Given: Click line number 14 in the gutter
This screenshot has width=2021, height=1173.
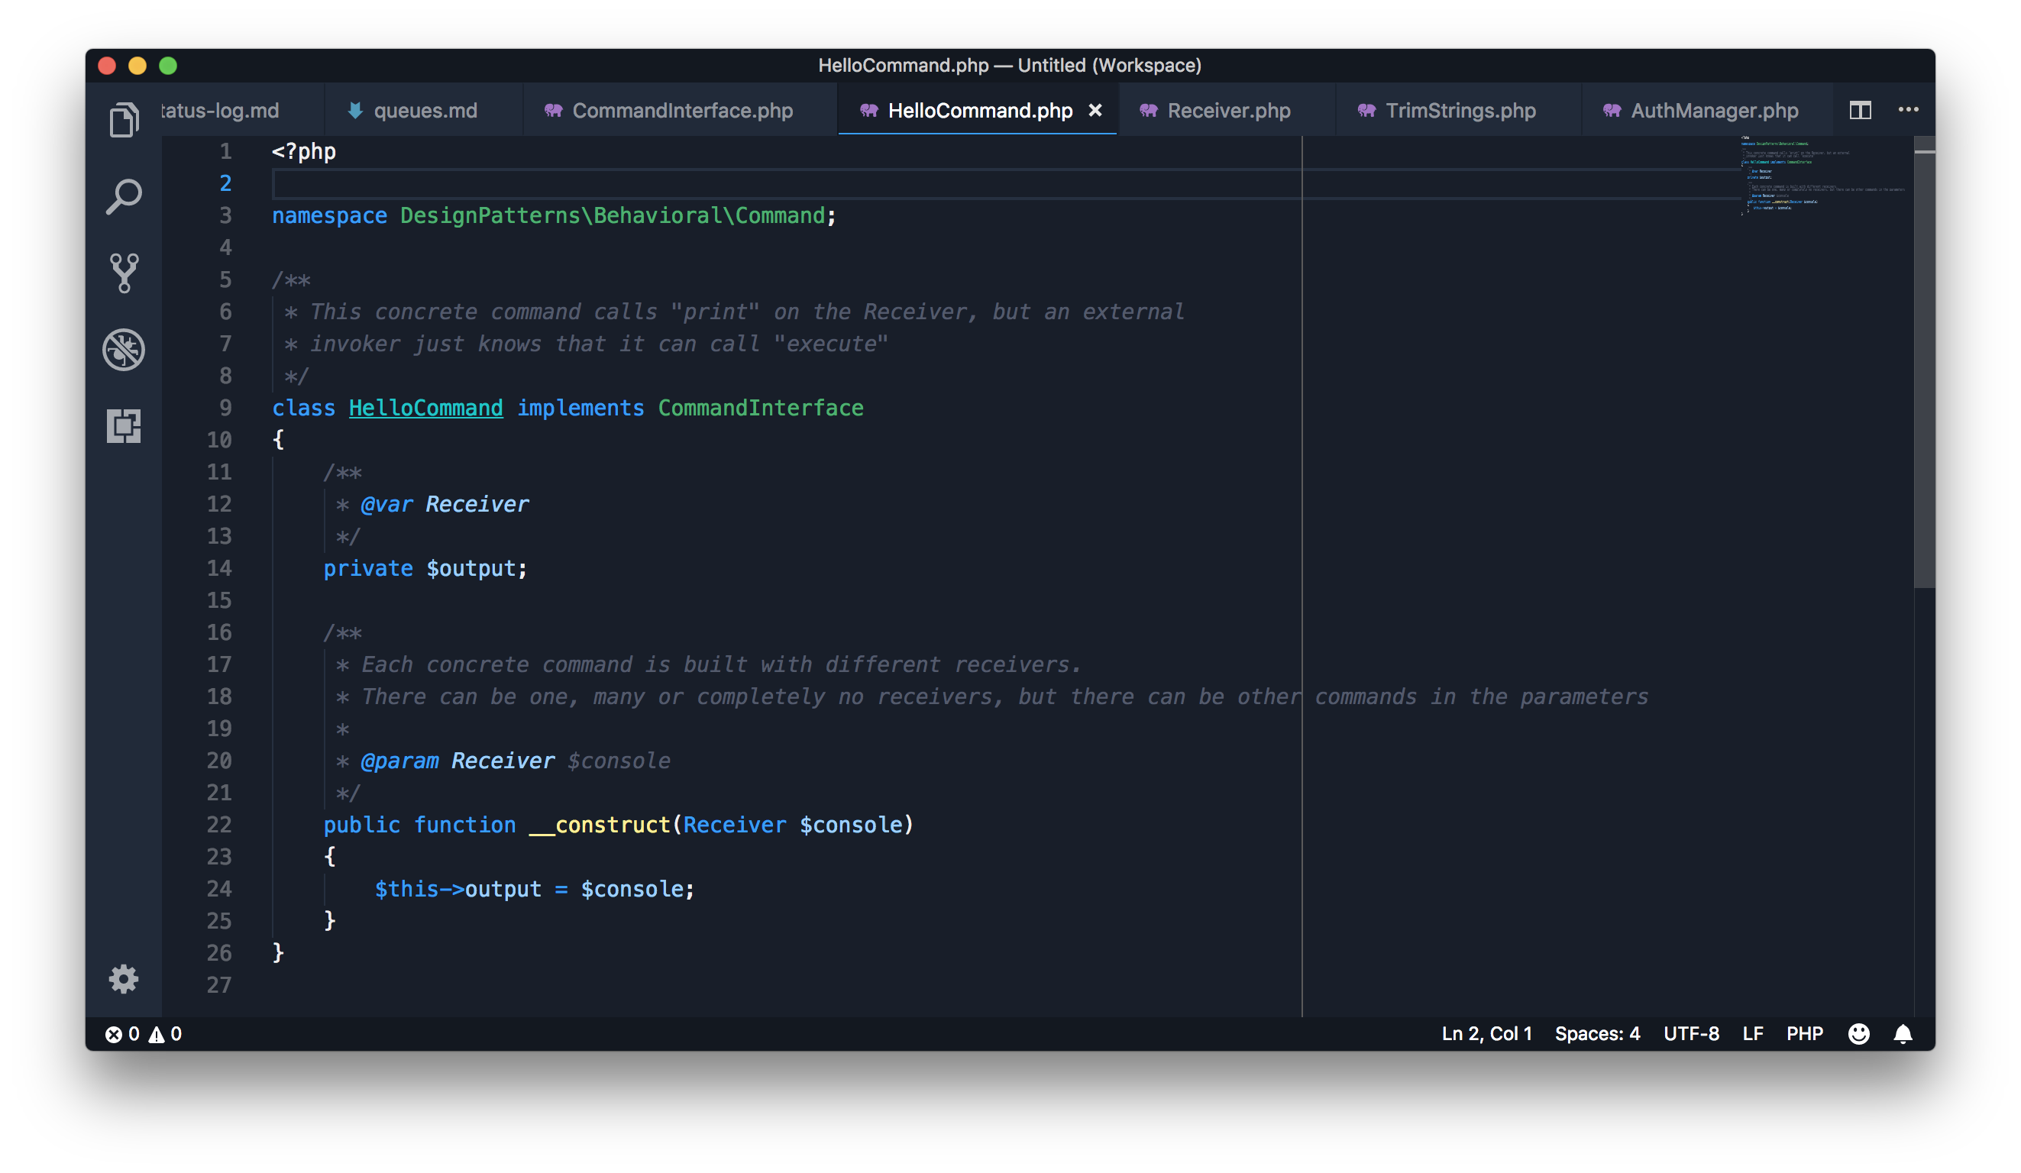Looking at the screenshot, I should pos(219,568).
